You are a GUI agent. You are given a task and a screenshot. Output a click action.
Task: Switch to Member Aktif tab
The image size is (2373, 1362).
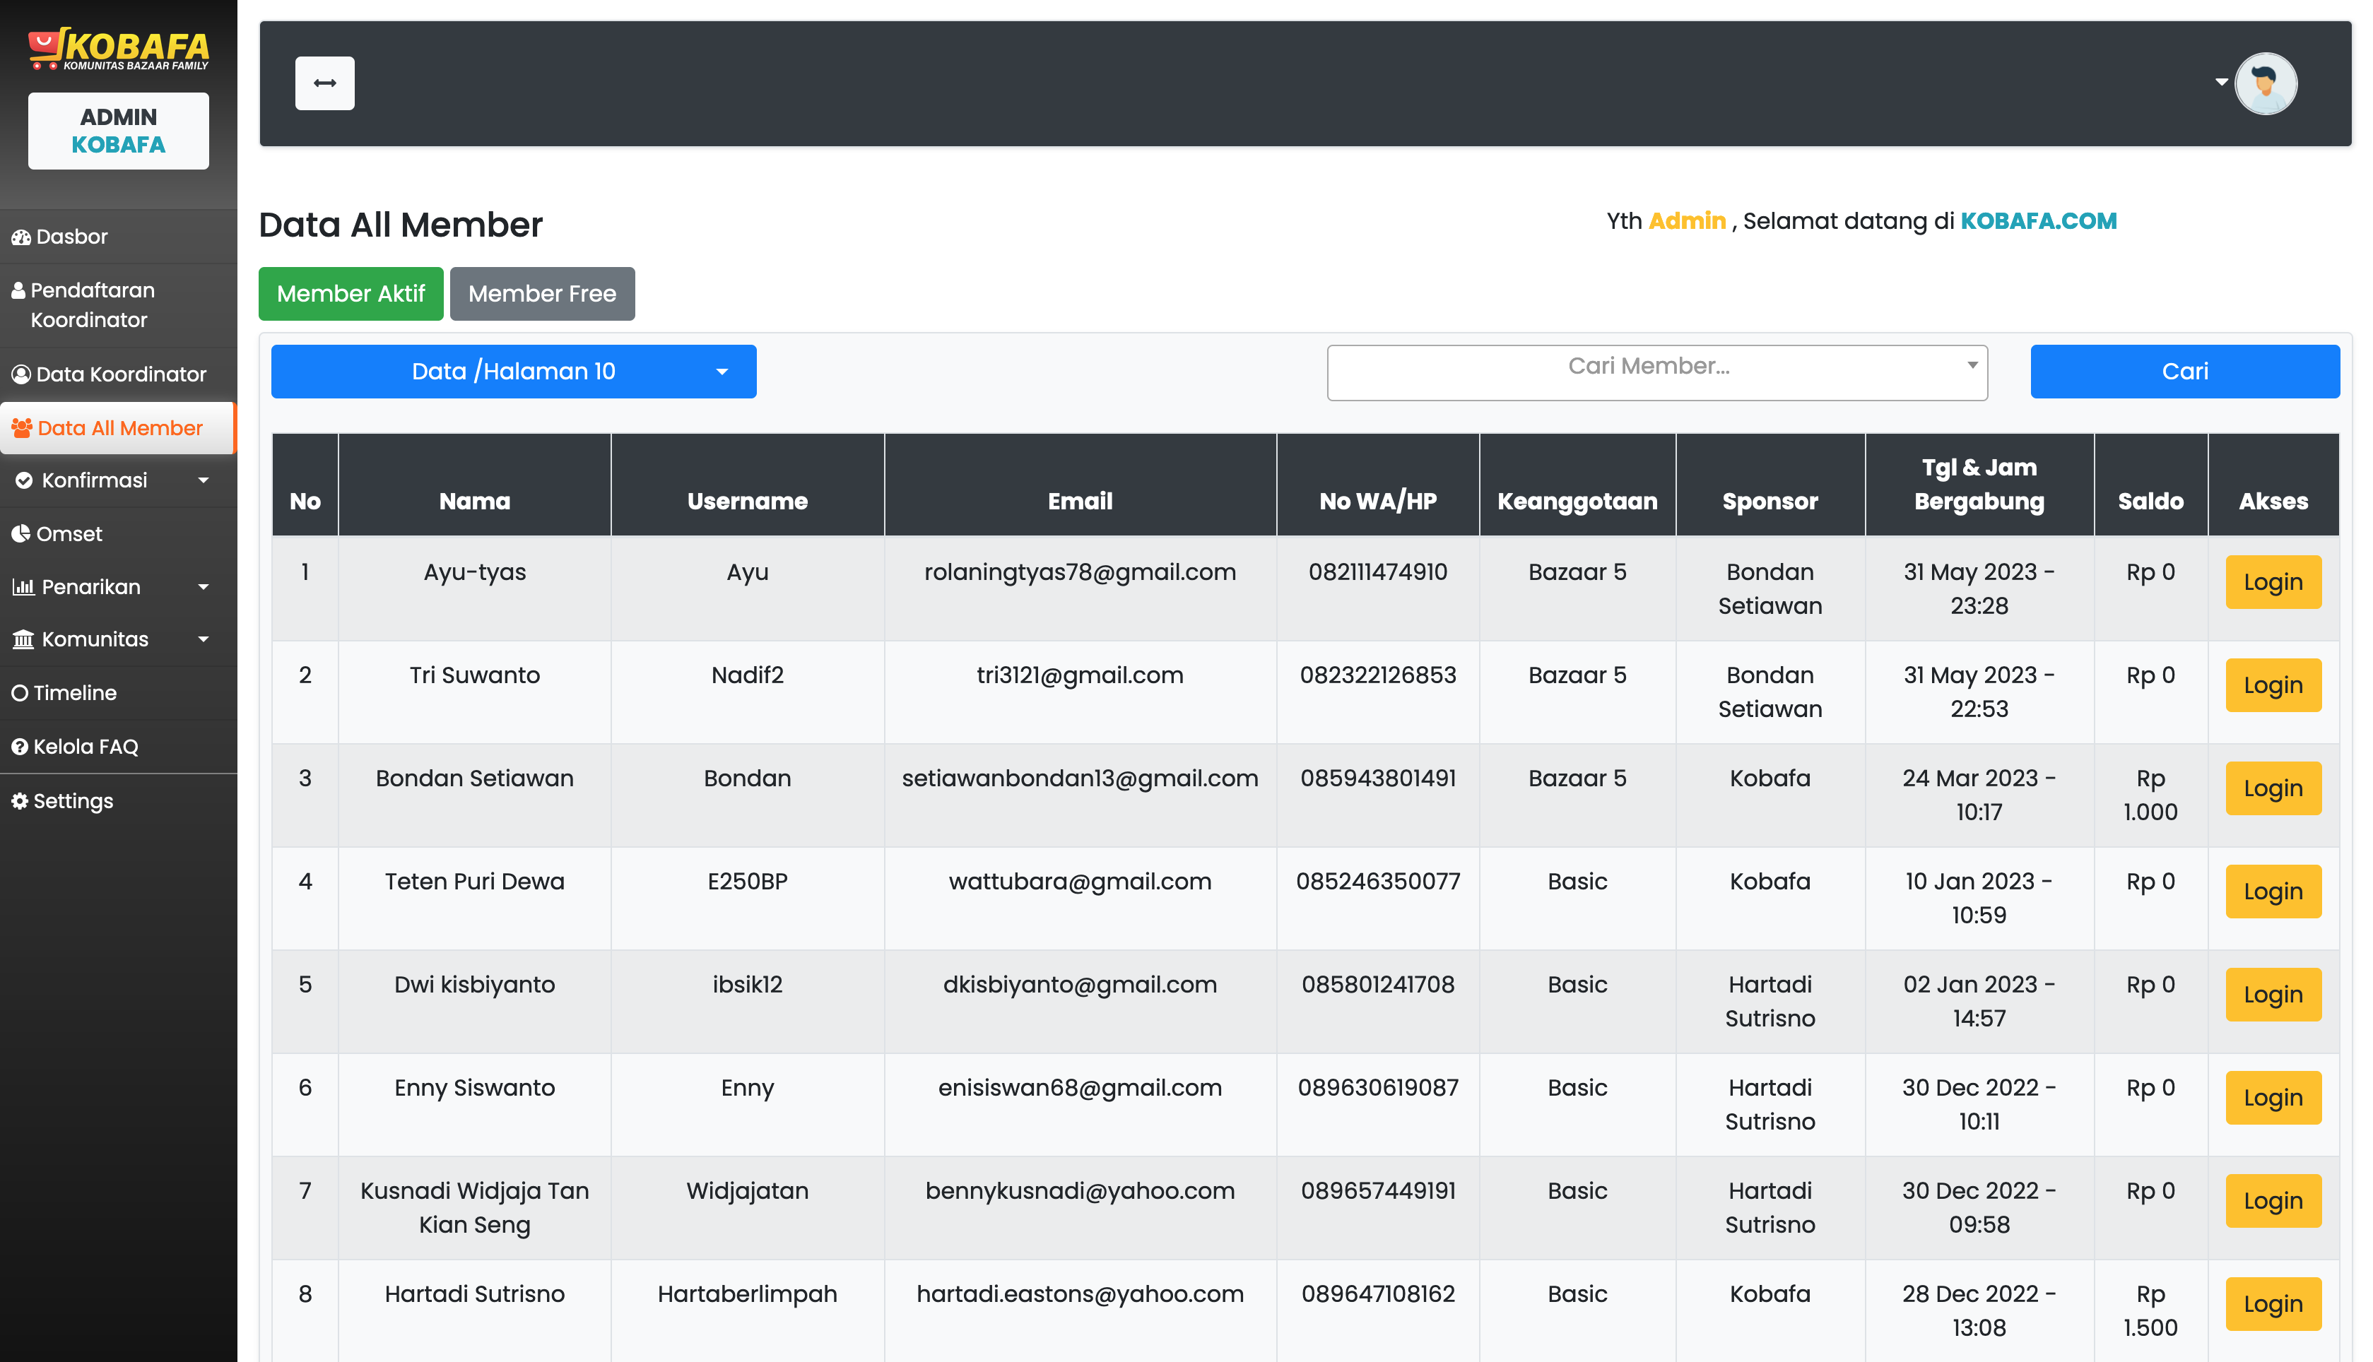click(x=351, y=294)
